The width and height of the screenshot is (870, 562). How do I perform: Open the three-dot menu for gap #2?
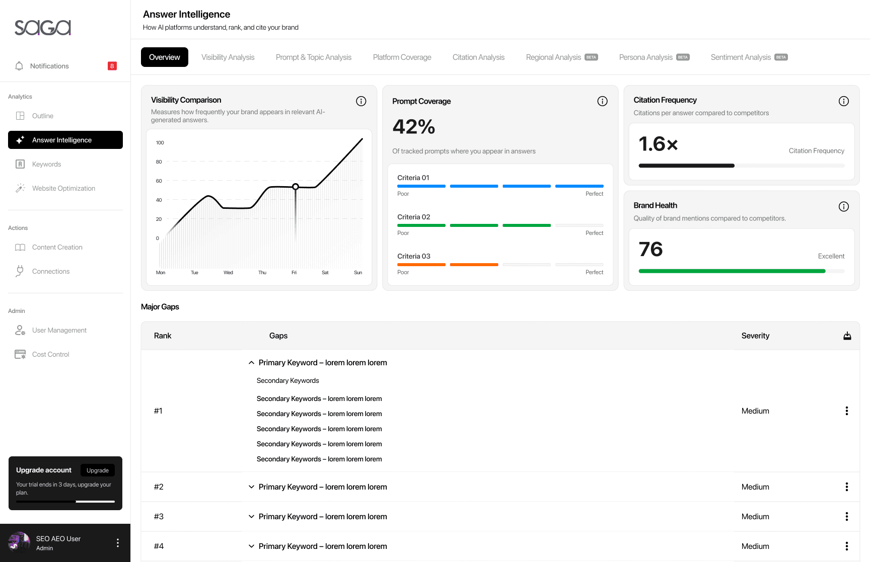pyautogui.click(x=847, y=487)
